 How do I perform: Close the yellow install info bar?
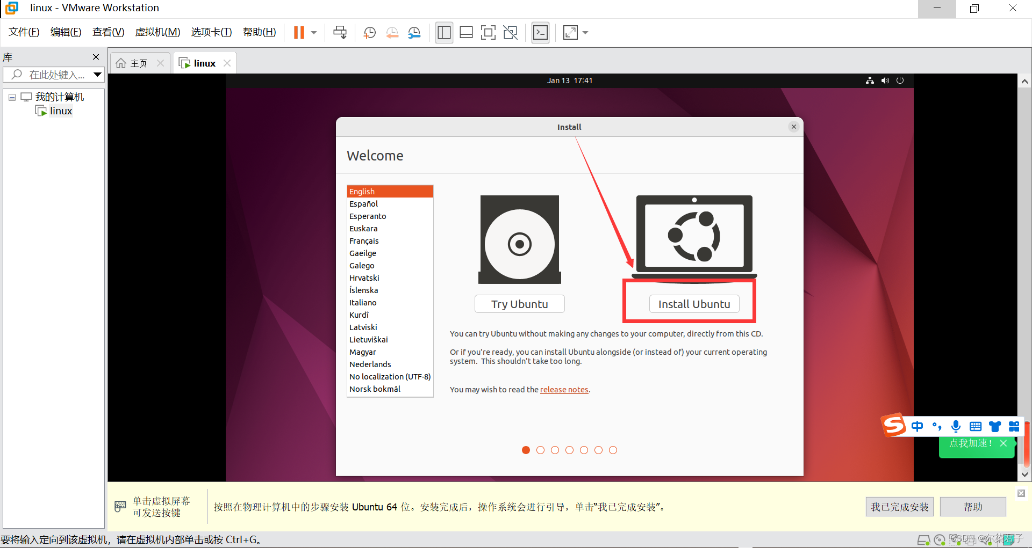tap(1021, 493)
